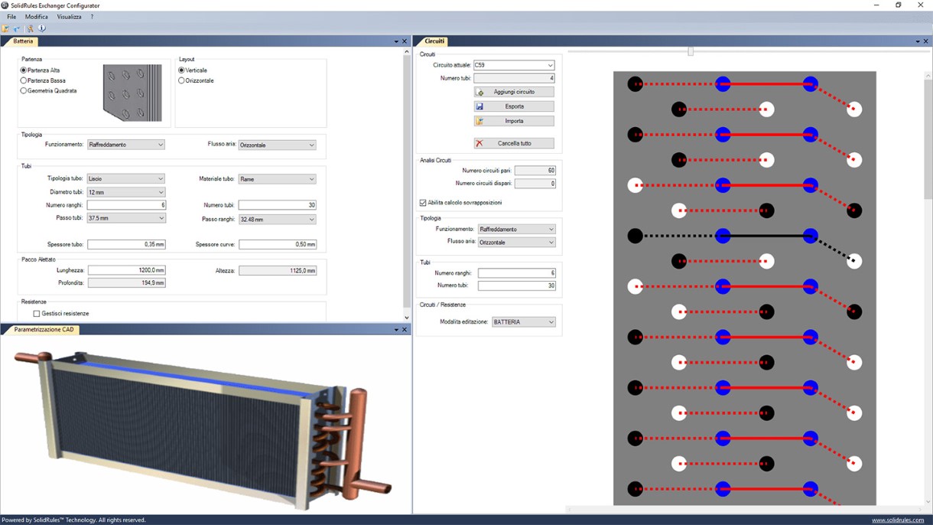Image resolution: width=933 pixels, height=525 pixels.
Task: Open Batteria panel options arrow
Action: tap(396, 41)
